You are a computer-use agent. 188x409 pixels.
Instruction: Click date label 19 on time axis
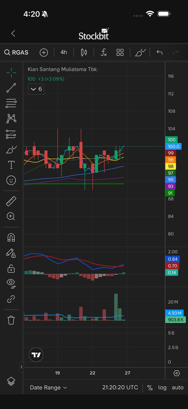coord(57,373)
